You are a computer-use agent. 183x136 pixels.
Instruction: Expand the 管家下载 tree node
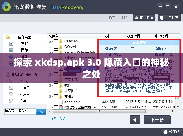(50, 80)
